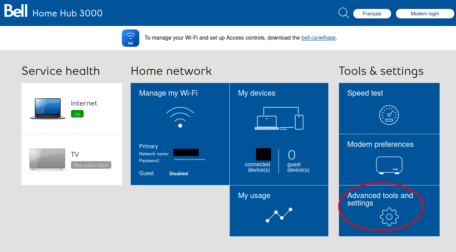Follow the bell.ca/wifiapp link
The width and height of the screenshot is (456, 252).
click(x=318, y=38)
